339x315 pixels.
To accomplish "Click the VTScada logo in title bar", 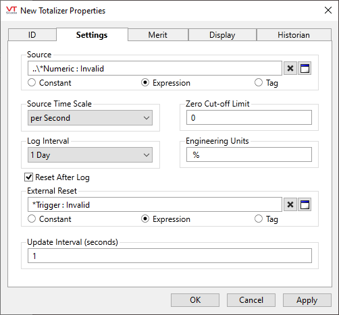I will pos(11,10).
